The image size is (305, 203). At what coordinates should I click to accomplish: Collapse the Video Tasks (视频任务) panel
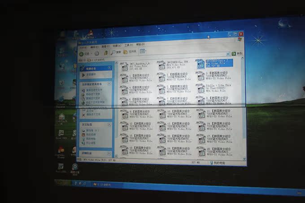[109, 68]
